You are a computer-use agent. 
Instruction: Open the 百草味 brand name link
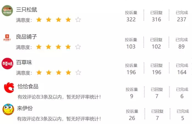click(x=24, y=63)
